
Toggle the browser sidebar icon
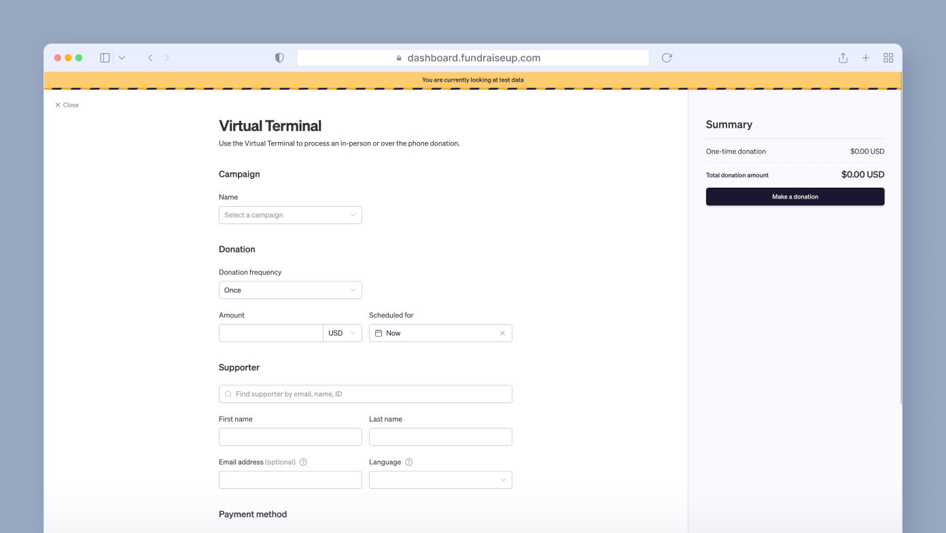click(x=105, y=57)
